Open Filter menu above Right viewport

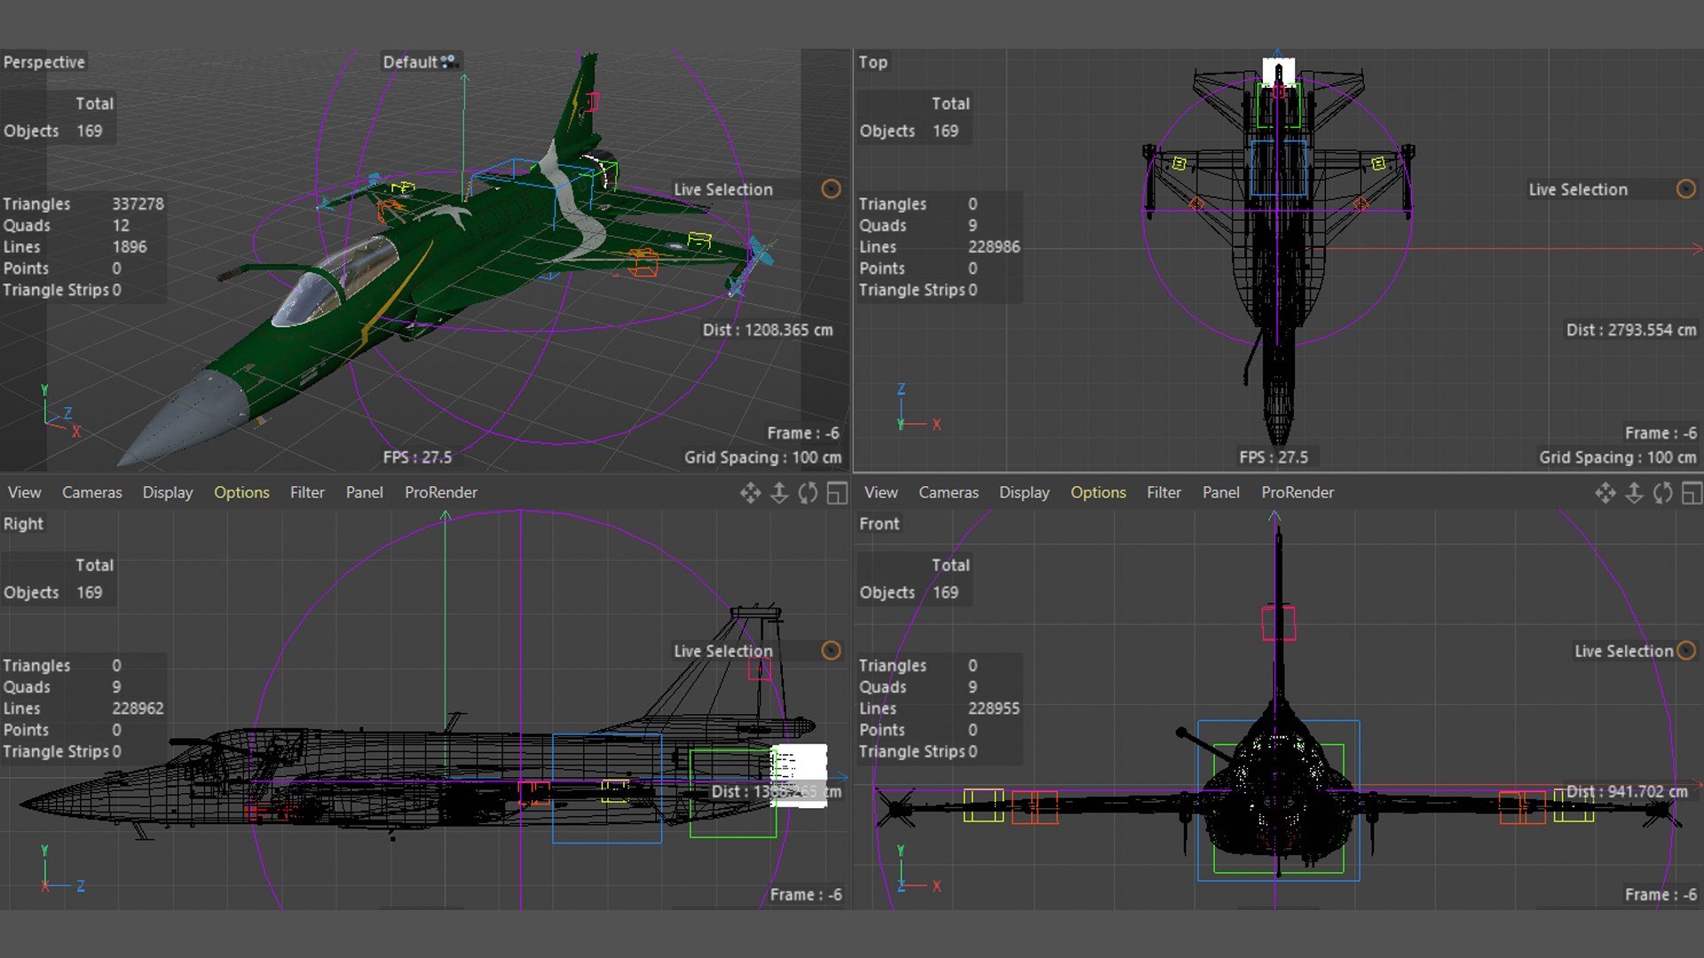click(307, 492)
